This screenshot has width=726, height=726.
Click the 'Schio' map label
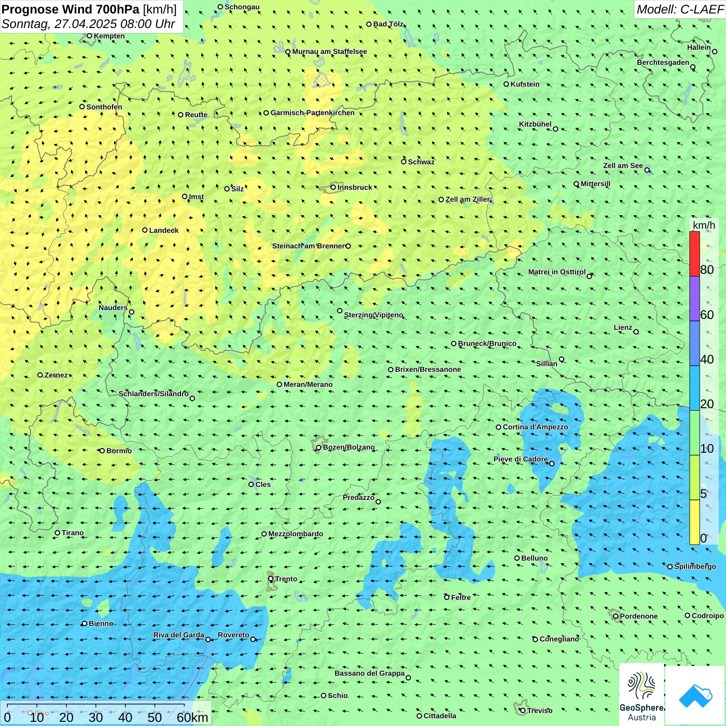338,695
